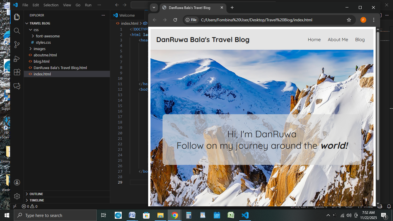Click the DanRuwa Bala's Travel Blog site title
The image size is (393, 221).
point(203,39)
